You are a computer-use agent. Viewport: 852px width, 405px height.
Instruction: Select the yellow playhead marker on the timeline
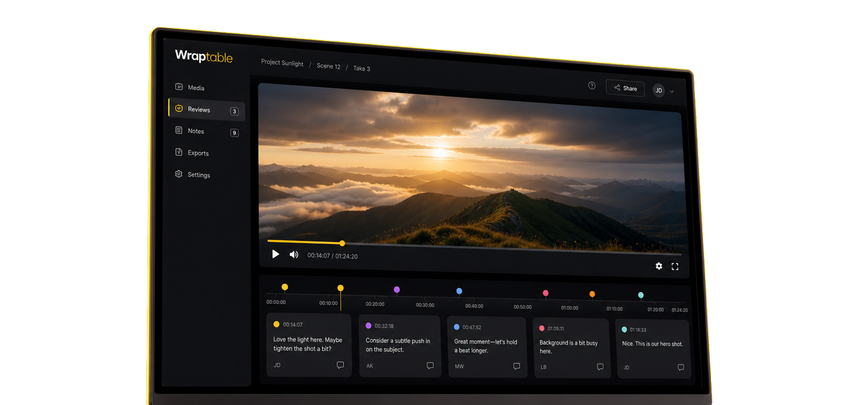pos(340,288)
